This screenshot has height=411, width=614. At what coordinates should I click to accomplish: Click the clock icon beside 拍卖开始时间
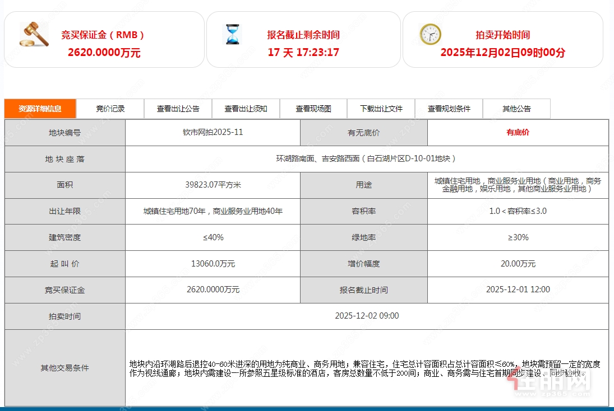[x=430, y=35]
